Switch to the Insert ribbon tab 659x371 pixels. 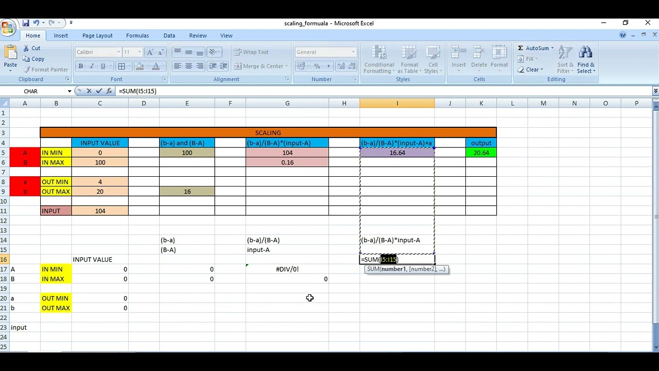(61, 36)
